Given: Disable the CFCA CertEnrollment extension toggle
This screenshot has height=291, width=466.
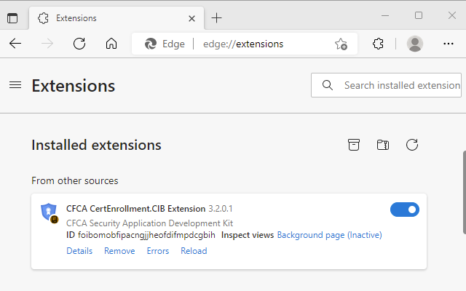Looking at the screenshot, I should [405, 210].
